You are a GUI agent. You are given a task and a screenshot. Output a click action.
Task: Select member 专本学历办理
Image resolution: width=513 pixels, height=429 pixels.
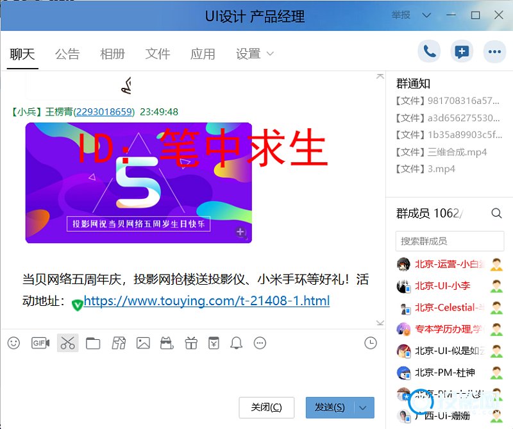tap(450, 330)
